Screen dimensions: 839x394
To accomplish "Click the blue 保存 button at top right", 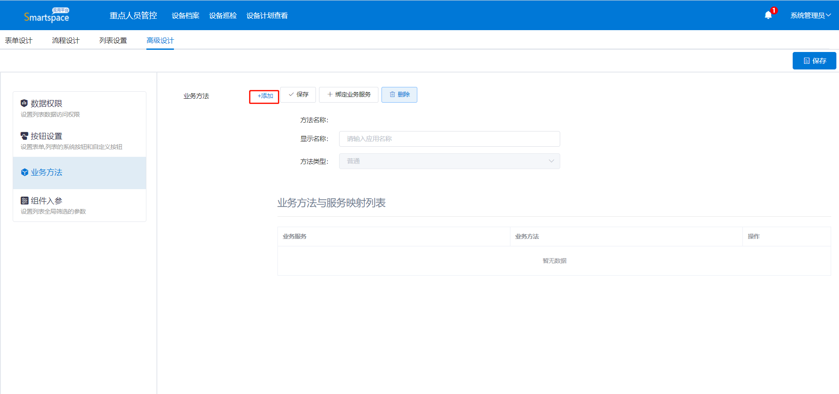I will tap(815, 61).
